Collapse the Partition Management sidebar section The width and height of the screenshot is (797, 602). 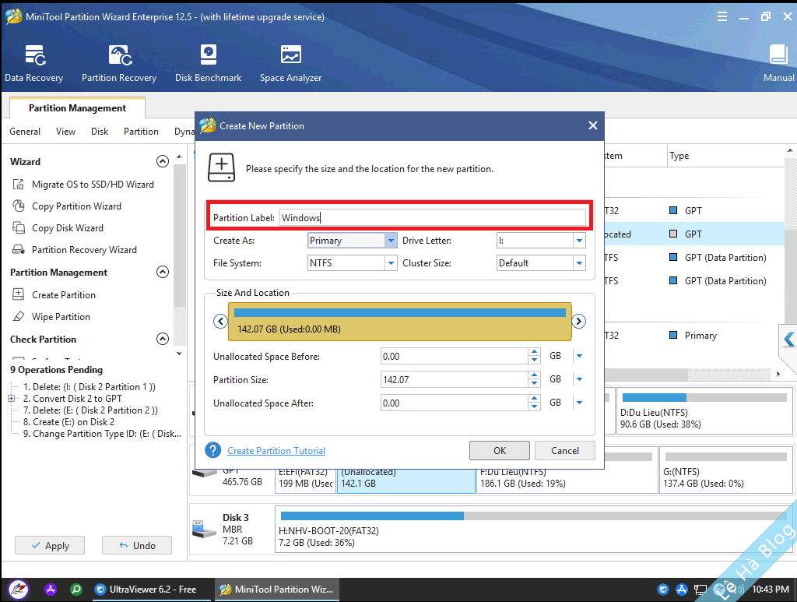point(163,272)
